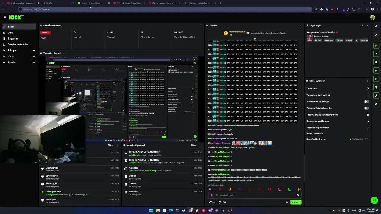Click the red X emote in chat bar
Image resolution: width=381 pixels, height=214 pixels.
click(220, 189)
